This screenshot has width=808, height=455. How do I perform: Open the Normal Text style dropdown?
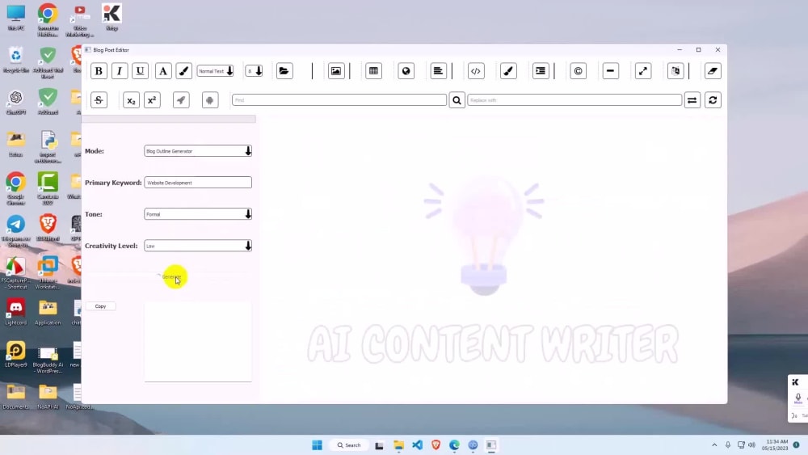click(216, 71)
